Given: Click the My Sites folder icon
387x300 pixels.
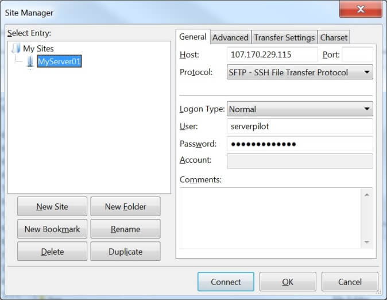Looking at the screenshot, I should point(16,49).
